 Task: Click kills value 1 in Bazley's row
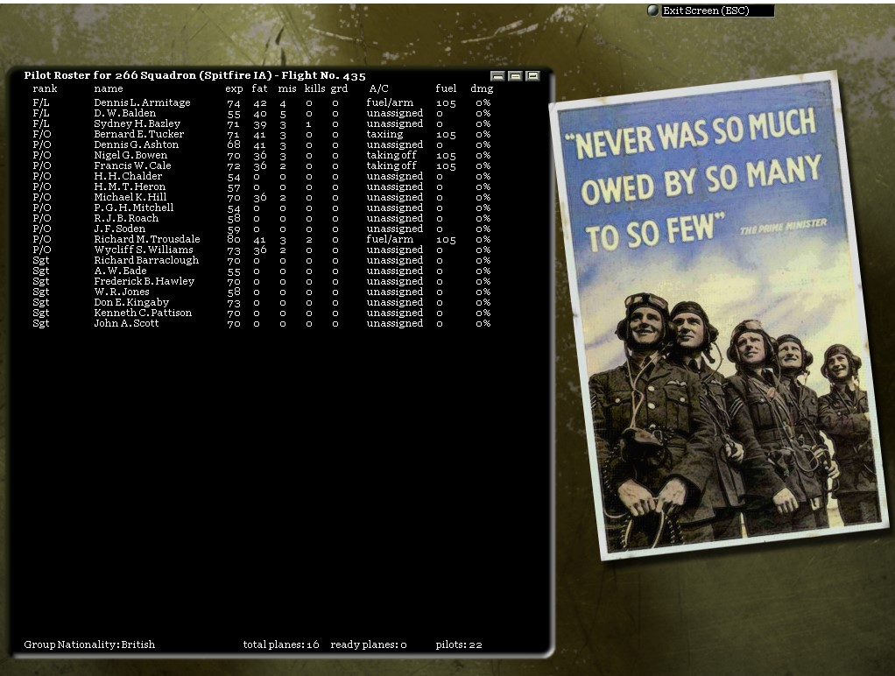click(309, 124)
